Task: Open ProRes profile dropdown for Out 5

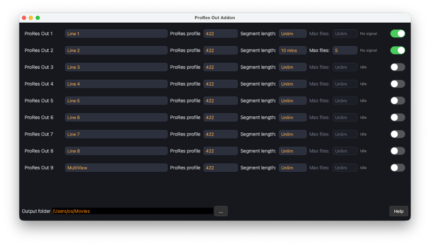Action: coord(220,101)
